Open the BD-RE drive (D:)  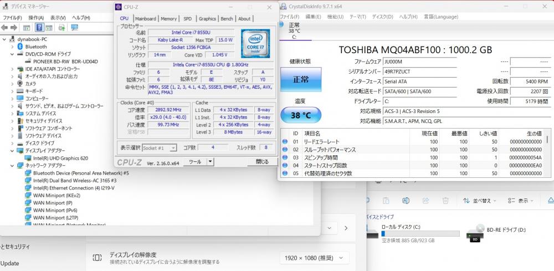click(x=476, y=233)
